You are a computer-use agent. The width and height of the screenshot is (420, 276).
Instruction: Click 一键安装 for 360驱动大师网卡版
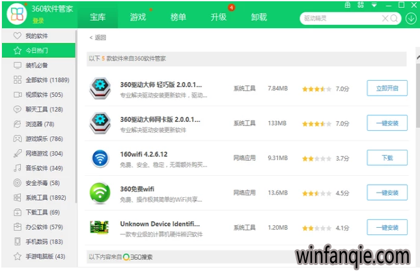[387, 123]
